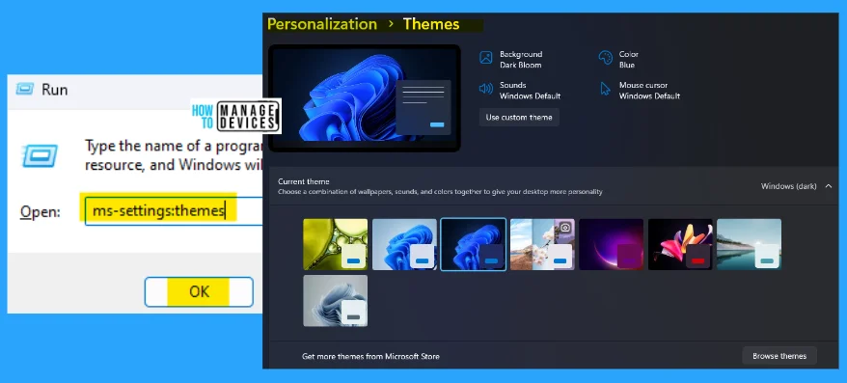847x383 pixels.
Task: Select the Sunrise lake theme thumbnail
Action: 749,244
